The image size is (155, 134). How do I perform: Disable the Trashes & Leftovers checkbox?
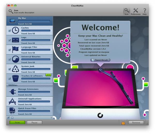[x=10, y=79]
